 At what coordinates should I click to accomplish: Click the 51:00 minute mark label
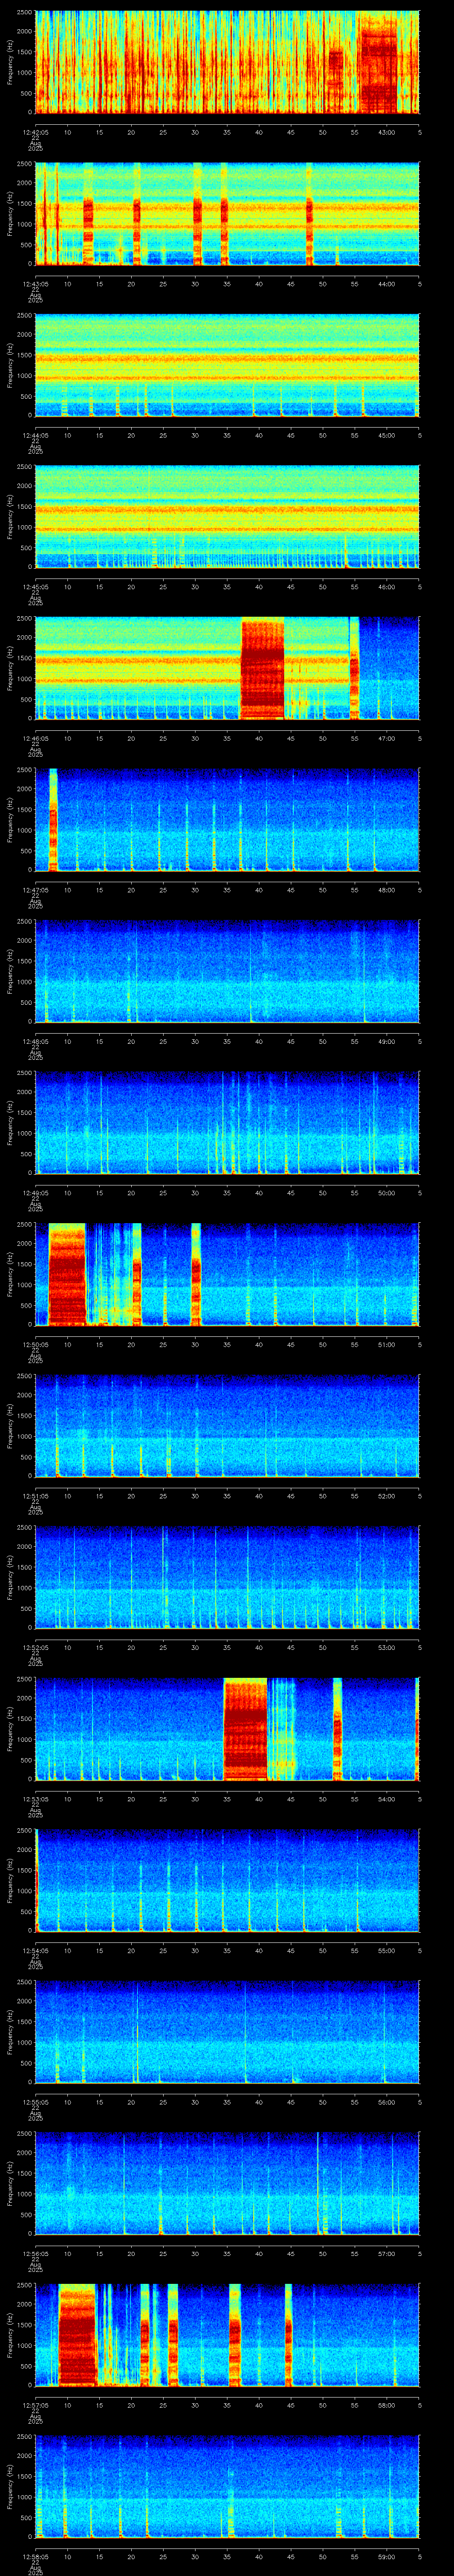pyautogui.click(x=387, y=1345)
